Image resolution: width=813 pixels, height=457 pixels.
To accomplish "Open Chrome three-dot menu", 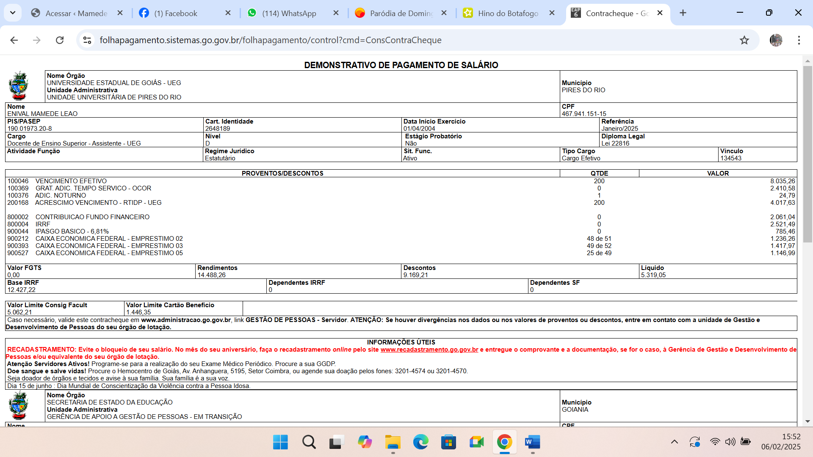I will pos(799,40).
